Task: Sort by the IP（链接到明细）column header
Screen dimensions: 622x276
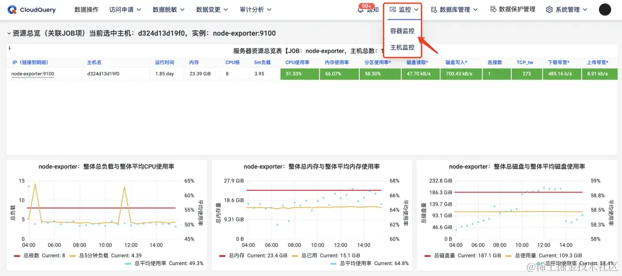Action: click(30, 63)
